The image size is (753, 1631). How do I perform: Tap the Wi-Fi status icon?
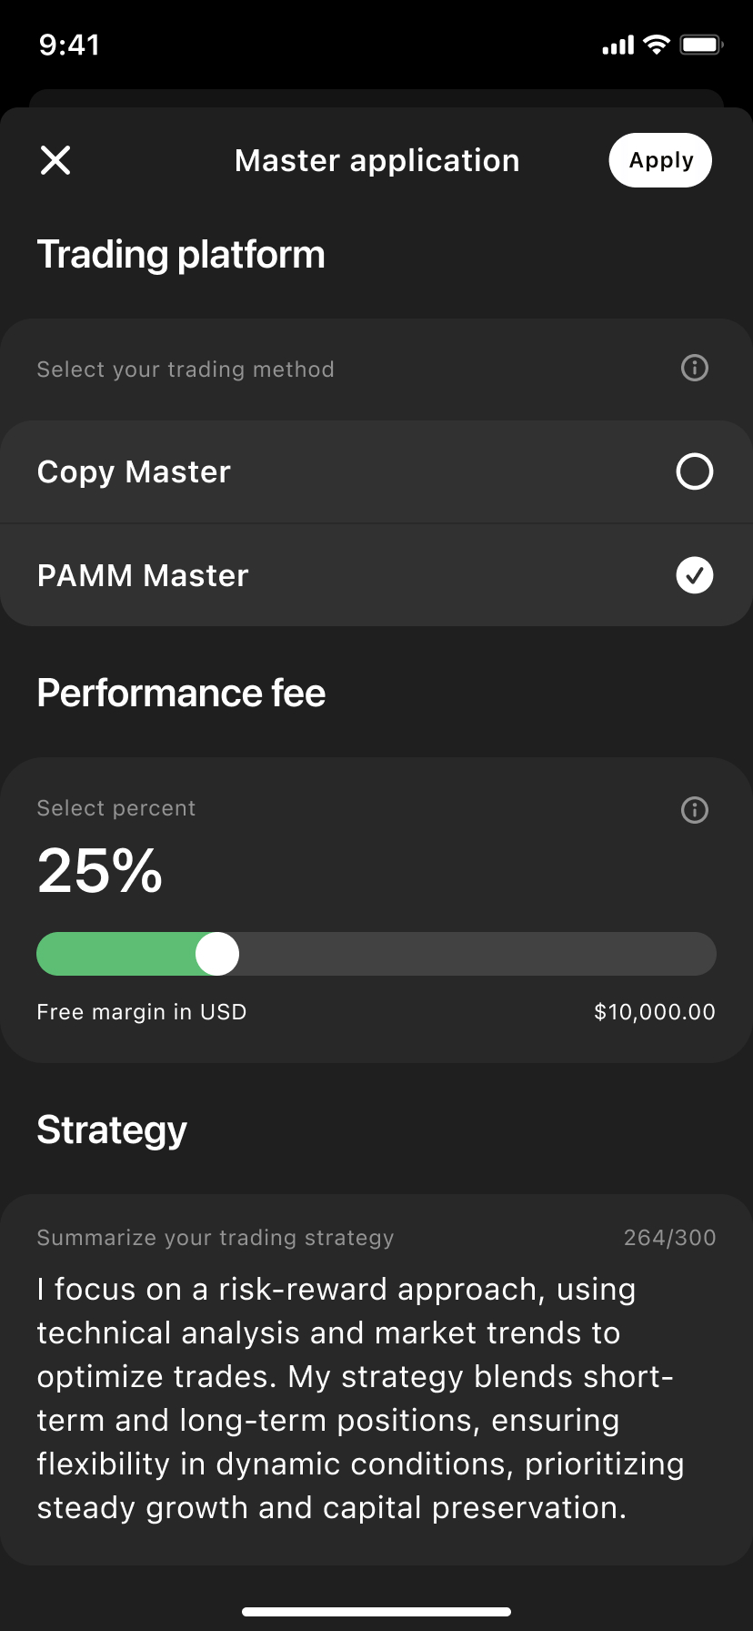pos(656,45)
